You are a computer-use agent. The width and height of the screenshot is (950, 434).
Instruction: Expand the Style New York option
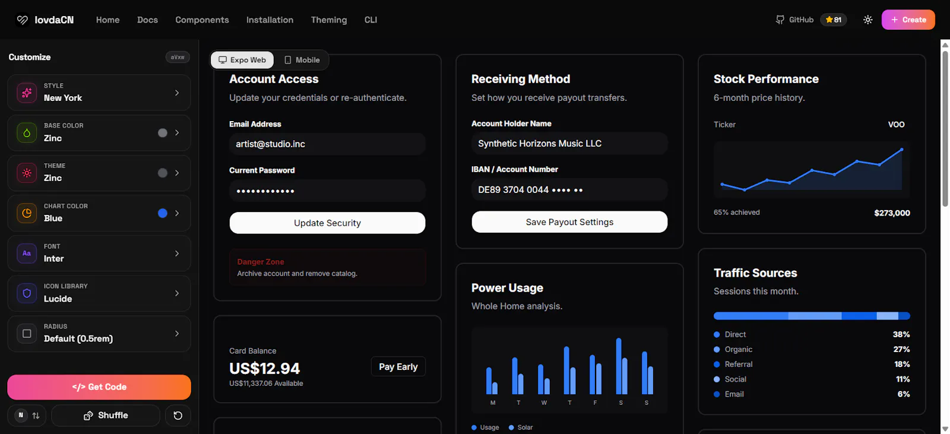pos(99,93)
